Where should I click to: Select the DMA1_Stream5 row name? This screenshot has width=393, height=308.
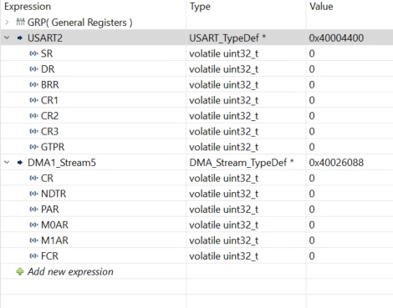click(x=62, y=163)
